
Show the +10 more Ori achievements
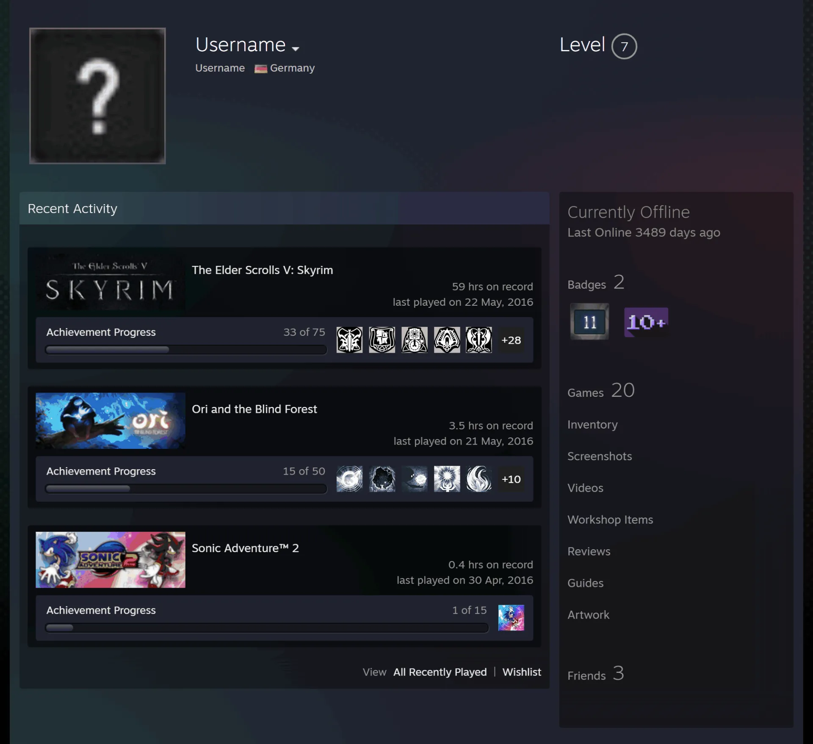tap(511, 479)
